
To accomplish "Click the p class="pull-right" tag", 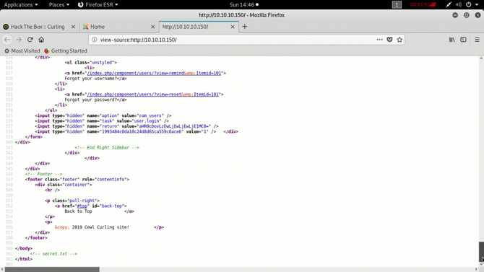I will (x=72, y=201).
